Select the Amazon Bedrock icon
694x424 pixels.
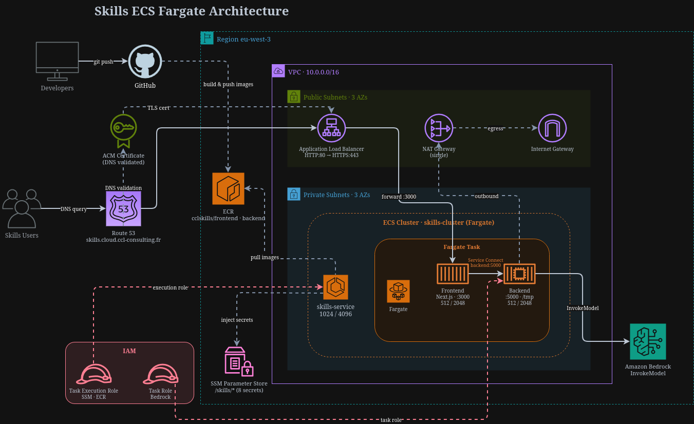[648, 341]
